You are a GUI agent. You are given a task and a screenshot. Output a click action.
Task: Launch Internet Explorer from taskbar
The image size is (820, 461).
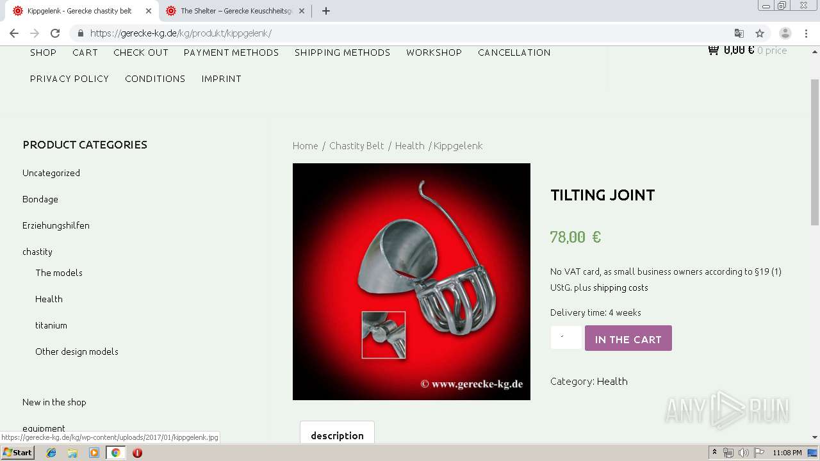(51, 453)
